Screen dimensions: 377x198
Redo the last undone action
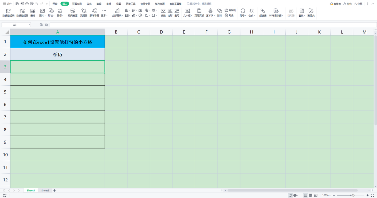(x=42, y=4)
